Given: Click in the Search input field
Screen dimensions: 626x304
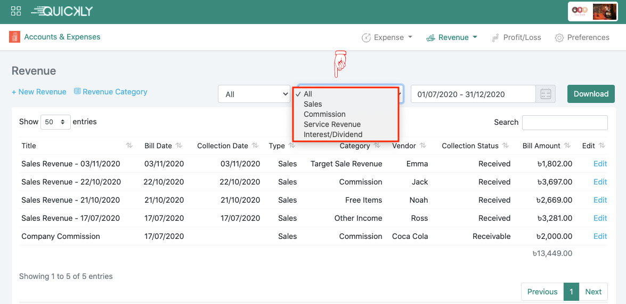Looking at the screenshot, I should click(x=565, y=123).
